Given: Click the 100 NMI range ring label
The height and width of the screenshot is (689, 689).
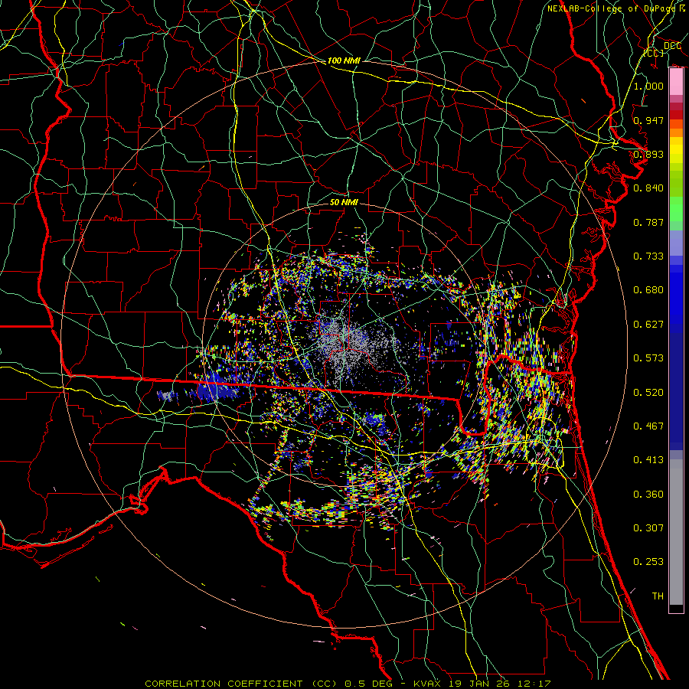Looking at the screenshot, I should 344,60.
